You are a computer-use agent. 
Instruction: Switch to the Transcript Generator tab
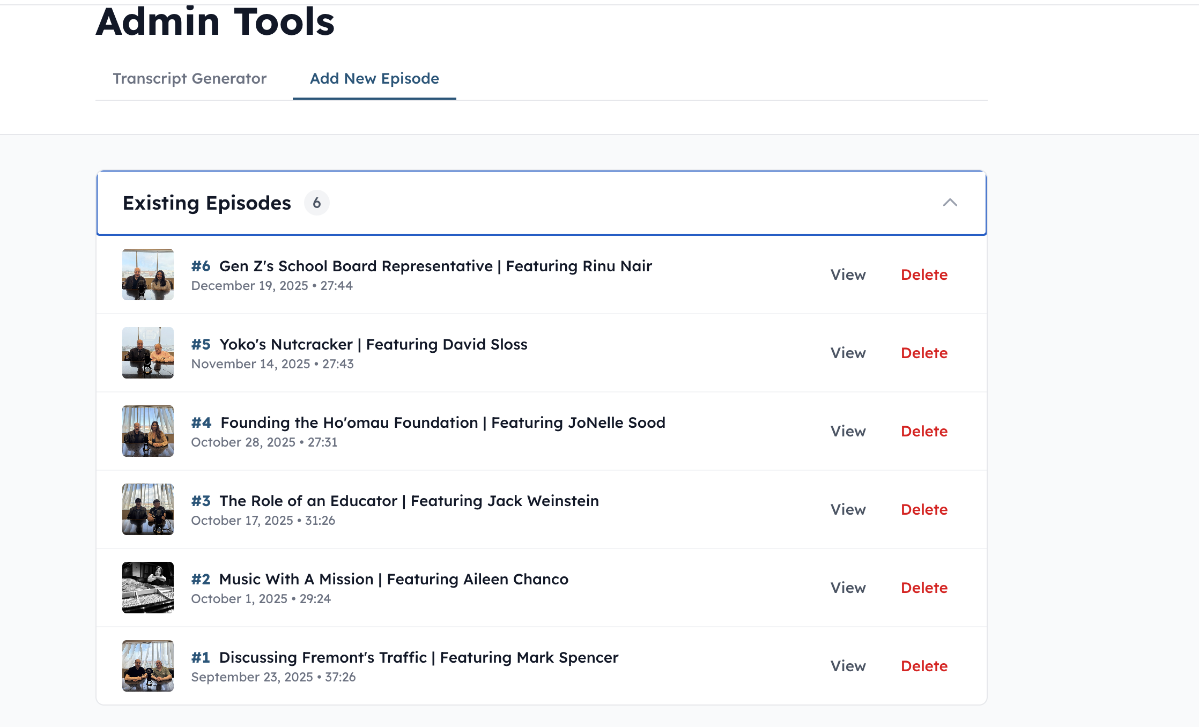pos(189,78)
